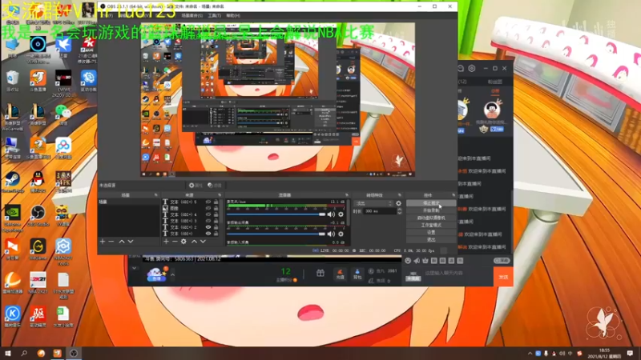The height and width of the screenshot is (360, 641).
Task: Toggle the lock on source 文本 (GDI+) 2
Action: [216, 227]
